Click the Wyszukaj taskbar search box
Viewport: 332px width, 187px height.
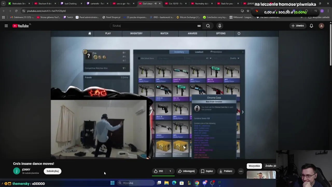click(136, 183)
